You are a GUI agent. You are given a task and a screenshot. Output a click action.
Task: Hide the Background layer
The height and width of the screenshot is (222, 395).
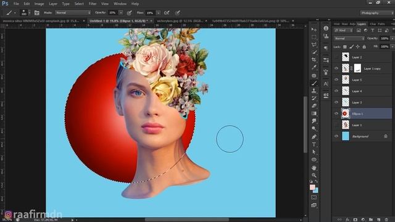(x=336, y=136)
